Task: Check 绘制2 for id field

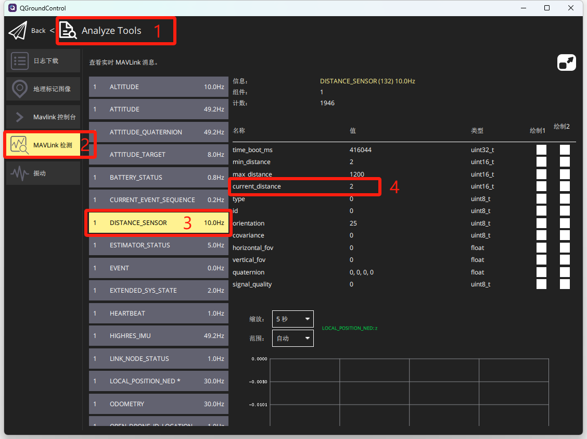Action: click(565, 211)
